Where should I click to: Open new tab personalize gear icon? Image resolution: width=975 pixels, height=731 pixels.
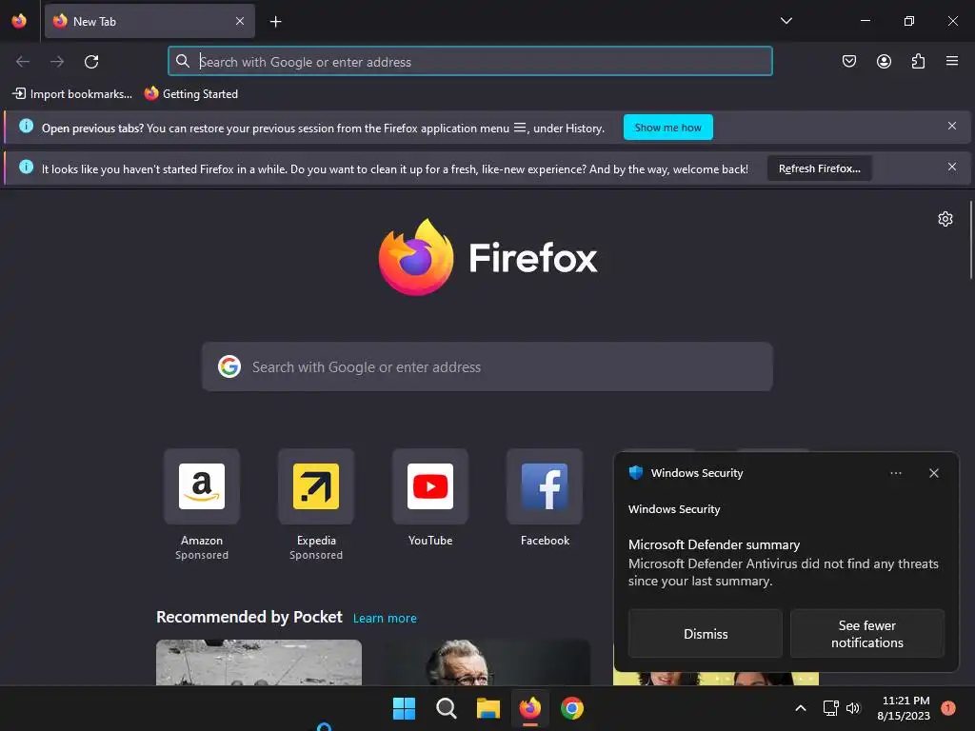coord(945,219)
